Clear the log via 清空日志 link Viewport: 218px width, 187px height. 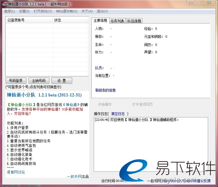[x=118, y=114]
